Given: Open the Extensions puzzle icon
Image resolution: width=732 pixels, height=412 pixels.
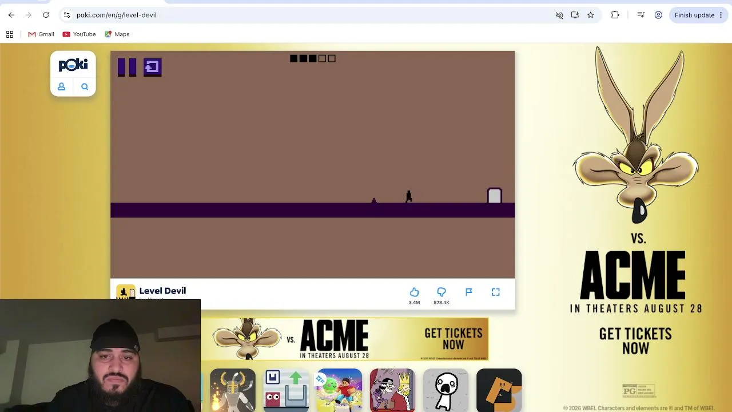Looking at the screenshot, I should tap(615, 15).
